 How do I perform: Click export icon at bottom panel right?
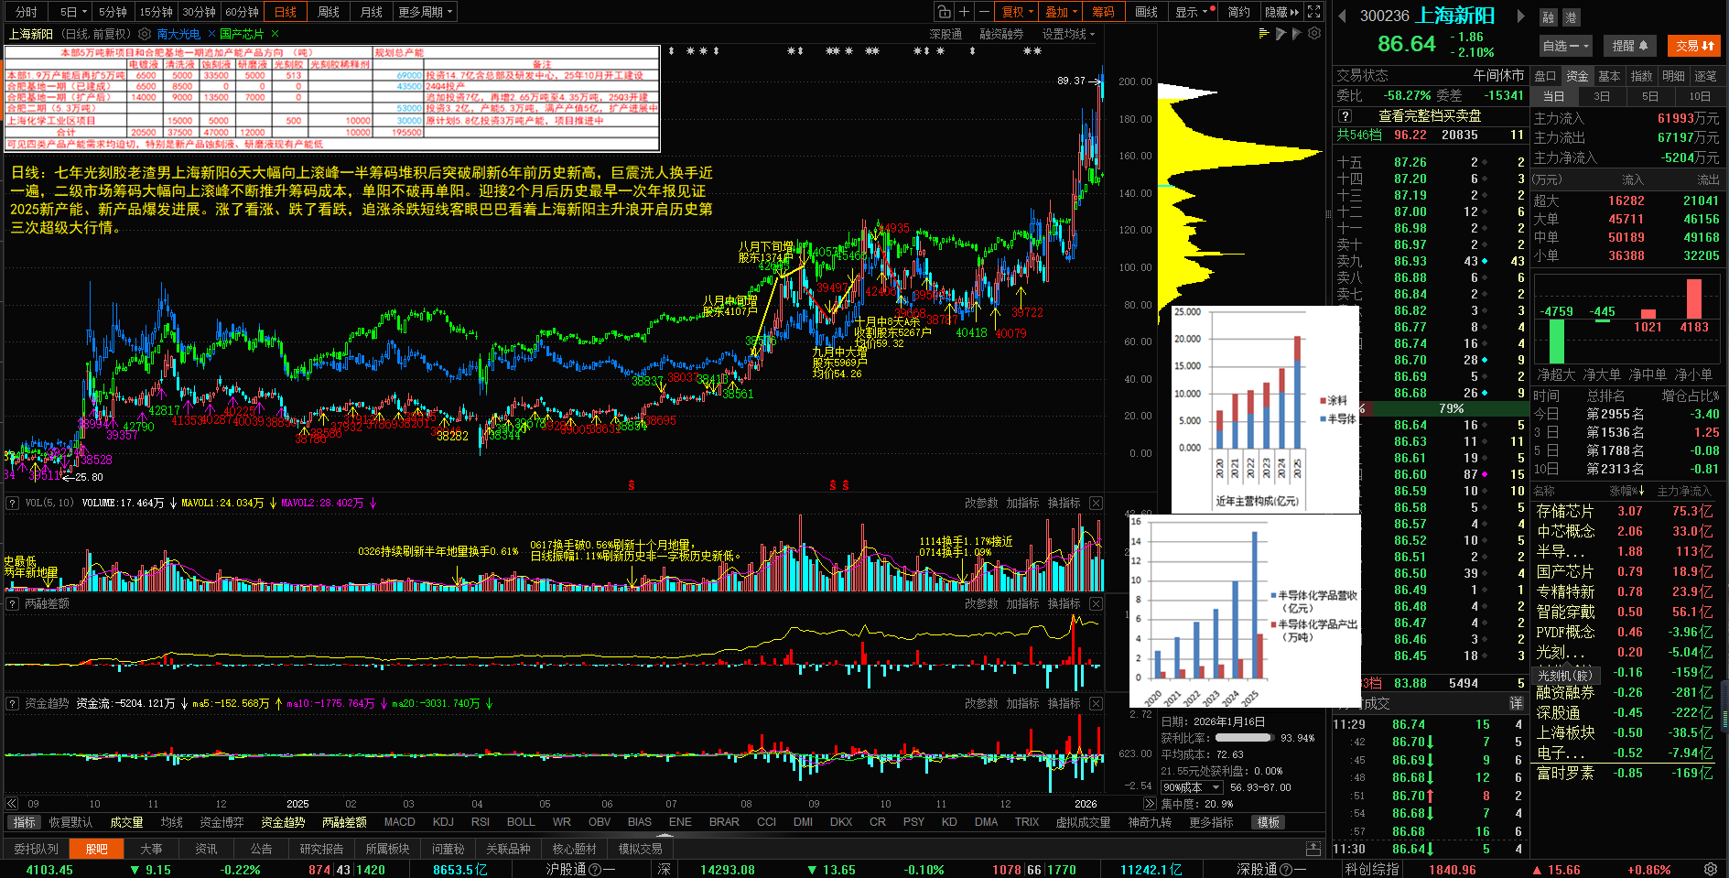[1313, 849]
